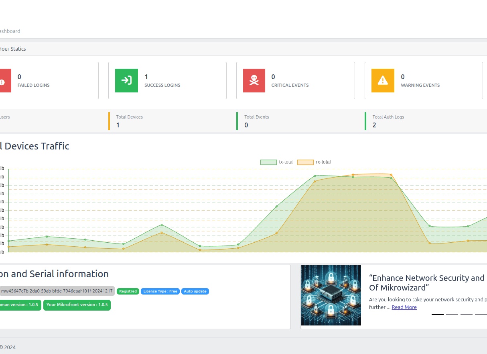
Task: Click the yellow Warning Events triangle icon
Action: coord(383,80)
